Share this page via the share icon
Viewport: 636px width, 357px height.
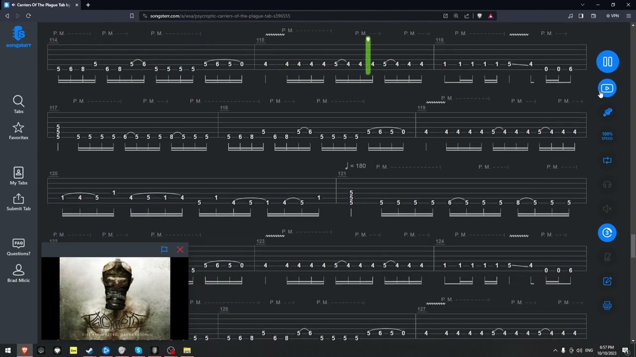pyautogui.click(x=467, y=16)
